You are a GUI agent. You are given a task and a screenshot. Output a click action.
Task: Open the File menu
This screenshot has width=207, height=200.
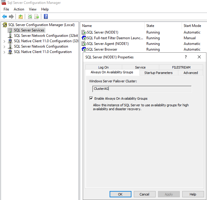click(x=6, y=9)
